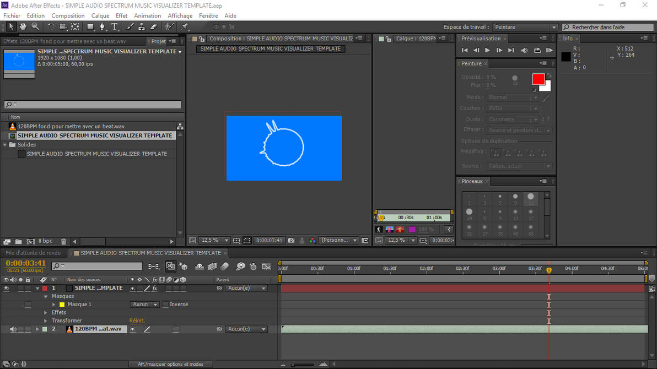Switch to the Projet tab
Image resolution: width=657 pixels, height=369 pixels.
coord(159,41)
